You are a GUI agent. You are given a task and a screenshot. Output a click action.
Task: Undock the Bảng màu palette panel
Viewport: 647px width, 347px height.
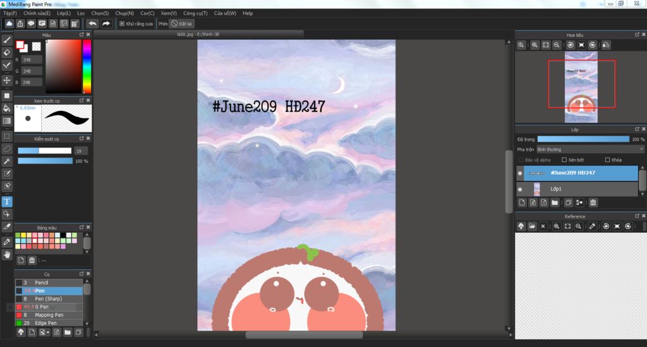click(82, 227)
